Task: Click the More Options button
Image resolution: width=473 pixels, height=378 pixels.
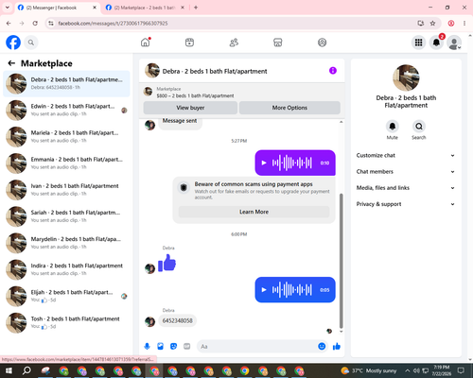Action: (289, 108)
